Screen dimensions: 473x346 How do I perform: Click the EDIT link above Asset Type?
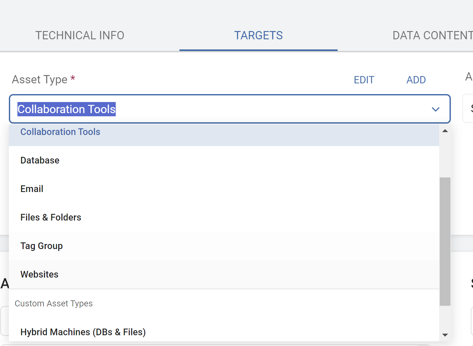click(364, 80)
